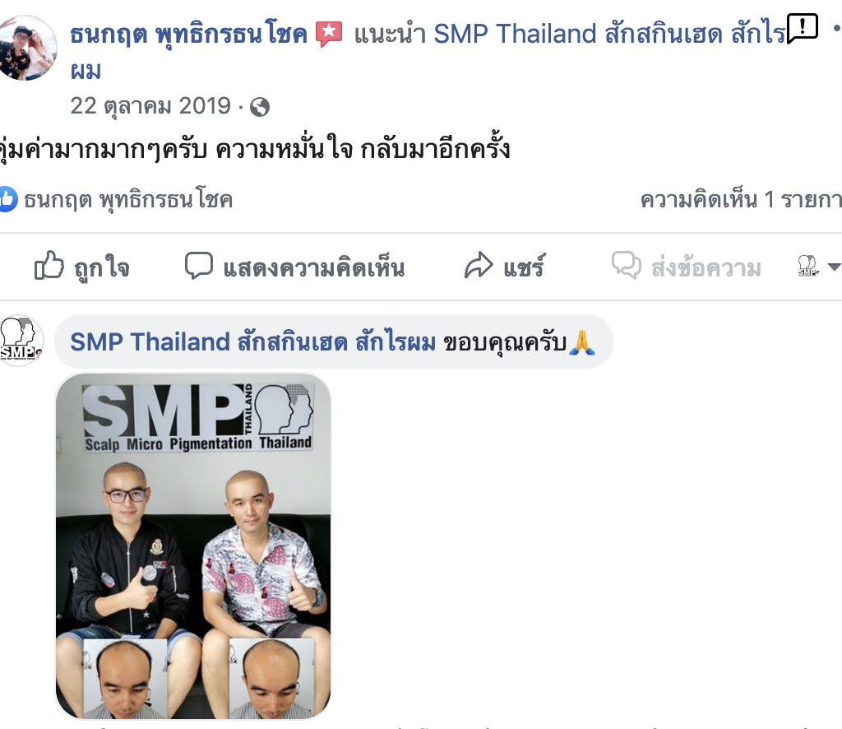
Task: Click the comment speech bubble icon
Action: 199,266
